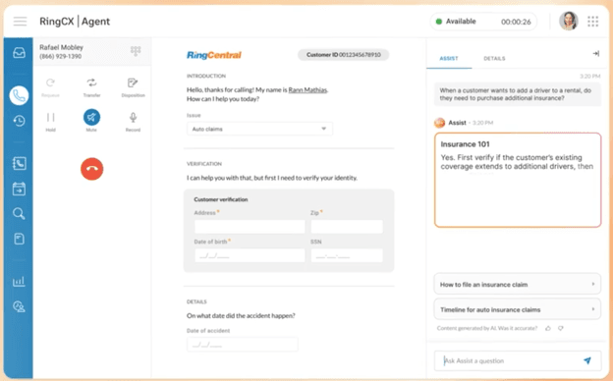Click the Rann Mathias name link
This screenshot has width=613, height=381.
pos(307,90)
